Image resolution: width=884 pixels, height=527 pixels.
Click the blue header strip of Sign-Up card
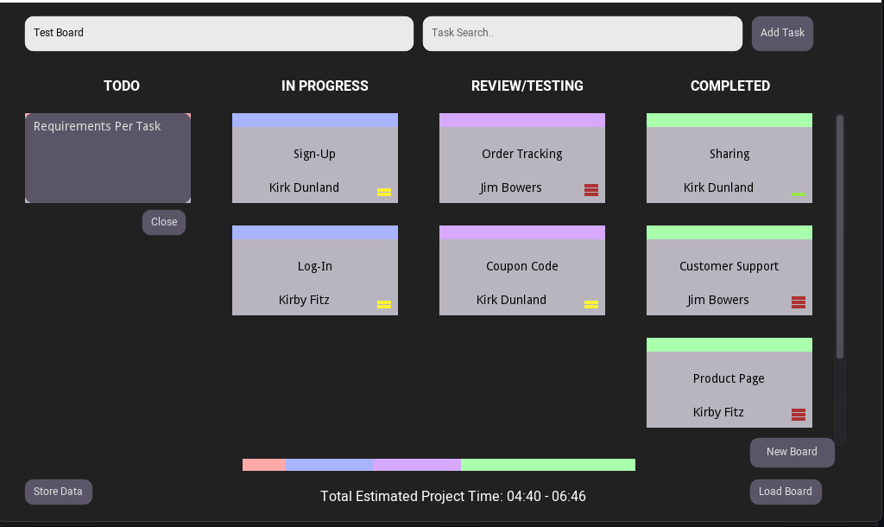click(x=315, y=120)
